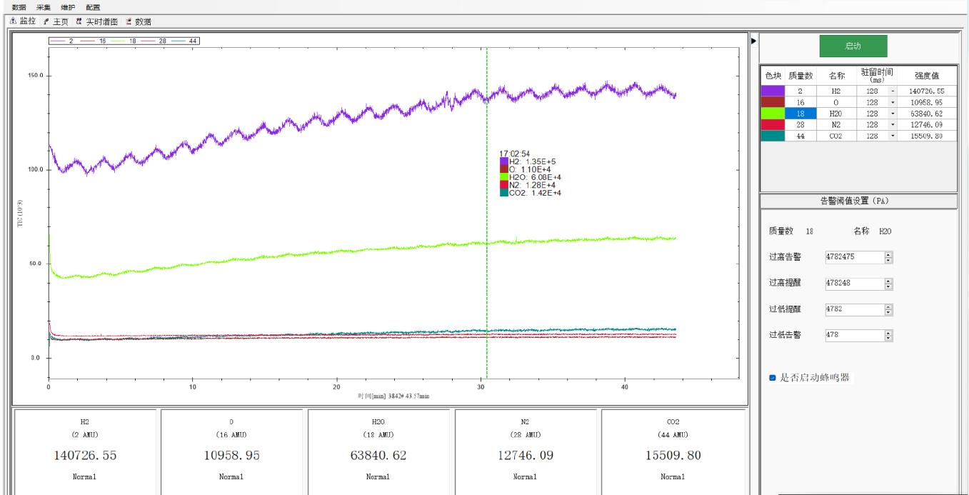Open dwell time dropdown for N2 row

(892, 125)
